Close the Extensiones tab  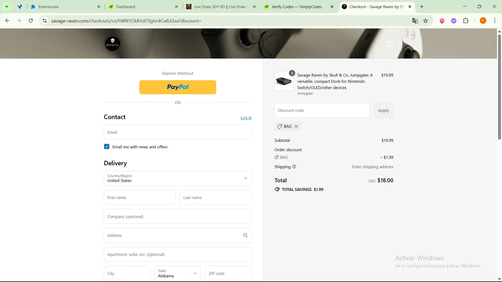point(99,7)
